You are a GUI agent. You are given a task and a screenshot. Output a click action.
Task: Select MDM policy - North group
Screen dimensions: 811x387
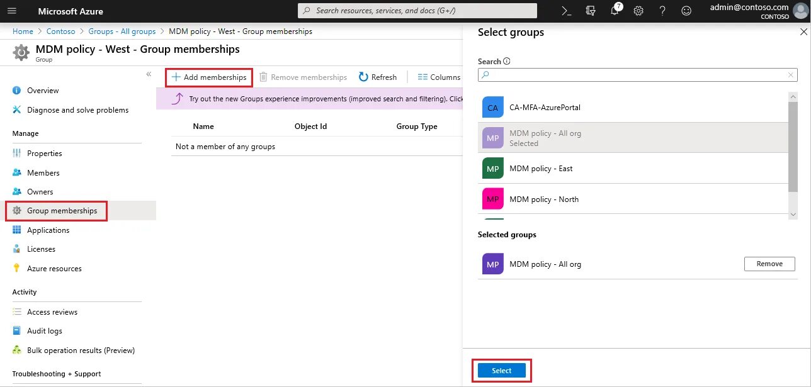633,199
